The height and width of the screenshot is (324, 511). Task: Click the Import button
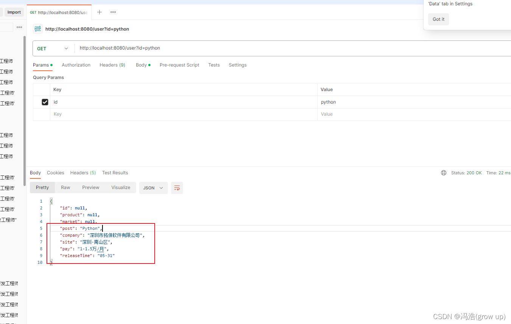coord(14,12)
